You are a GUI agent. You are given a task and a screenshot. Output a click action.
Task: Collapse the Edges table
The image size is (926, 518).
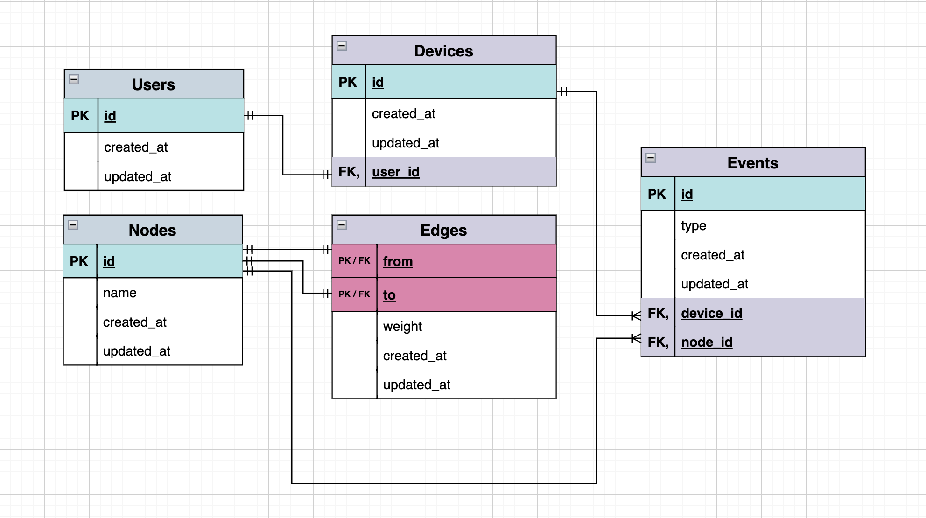point(342,225)
